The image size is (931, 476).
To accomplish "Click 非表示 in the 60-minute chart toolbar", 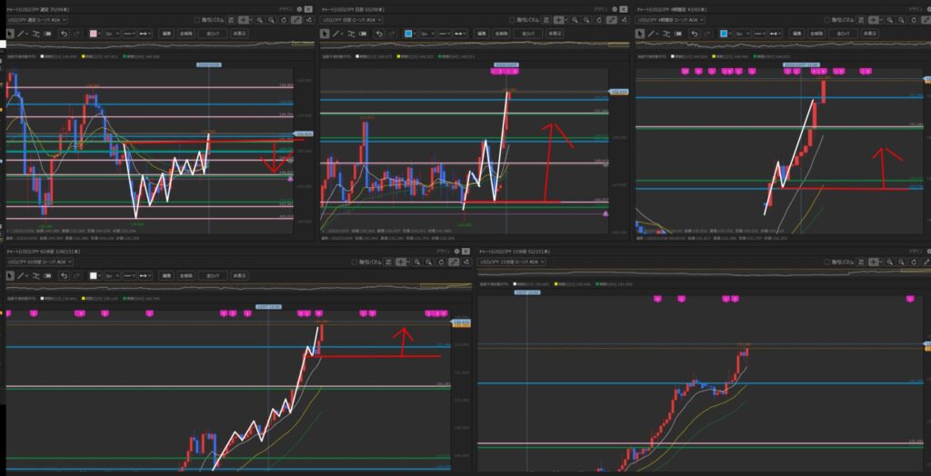I will (239, 276).
